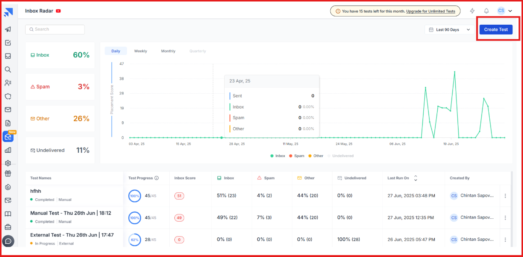Open the Upgrade for Unlimited Tests link

click(432, 11)
